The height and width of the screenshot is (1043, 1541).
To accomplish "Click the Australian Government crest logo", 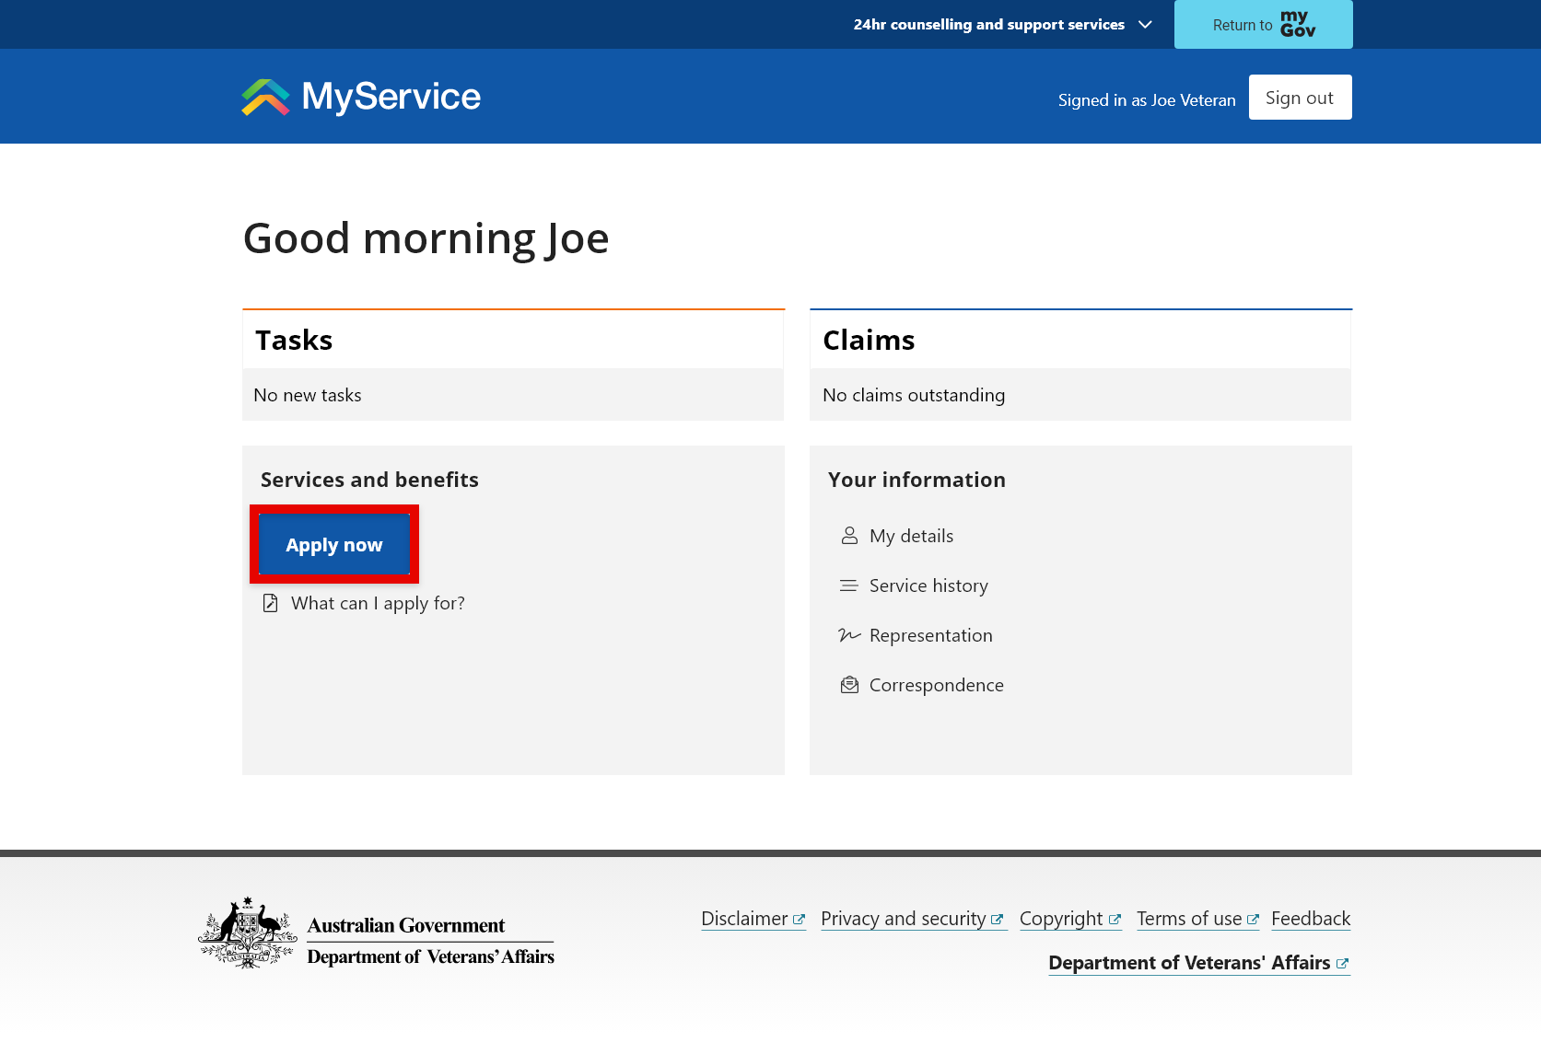I will click(247, 933).
